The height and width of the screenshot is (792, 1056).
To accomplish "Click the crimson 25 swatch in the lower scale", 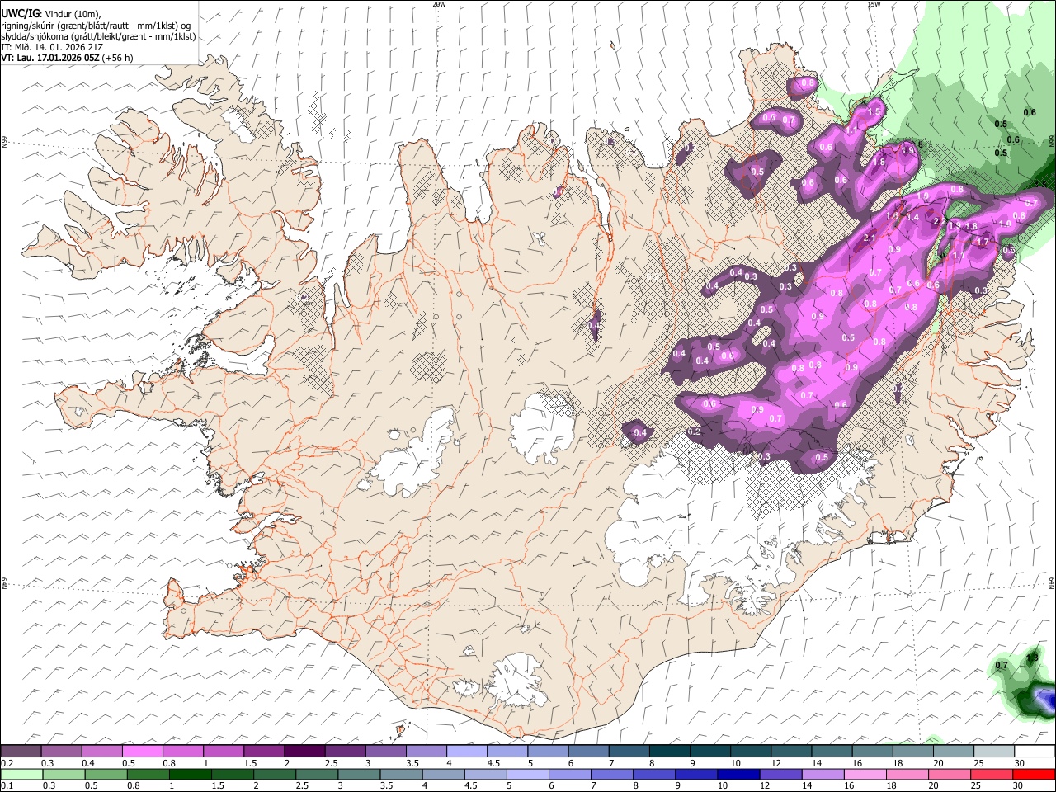I will coord(992,774).
